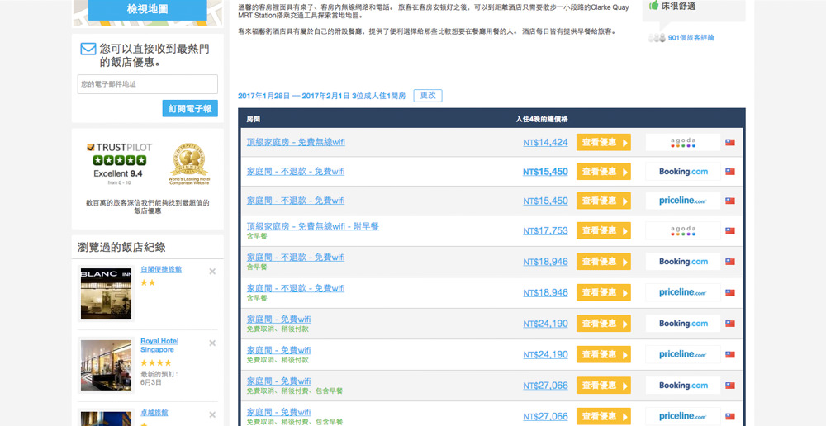Open 白闌便捷旅館 in browsing history
The height and width of the screenshot is (426, 826).
pos(161,270)
